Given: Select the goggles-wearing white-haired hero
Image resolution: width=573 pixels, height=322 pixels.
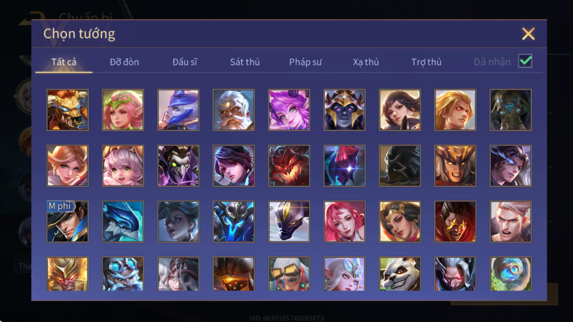Looking at the screenshot, I should 289,274.
